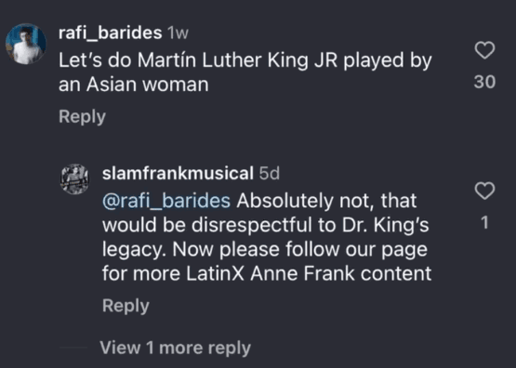Reply to rafi_barides' comment
The width and height of the screenshot is (516, 368).
82,117
